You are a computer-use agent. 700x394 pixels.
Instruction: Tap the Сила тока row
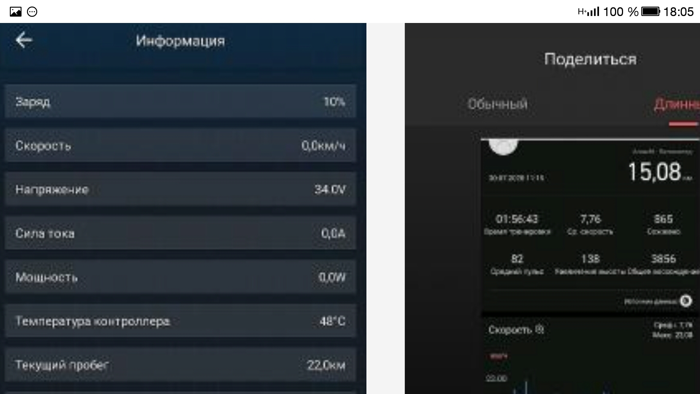pyautogui.click(x=180, y=233)
